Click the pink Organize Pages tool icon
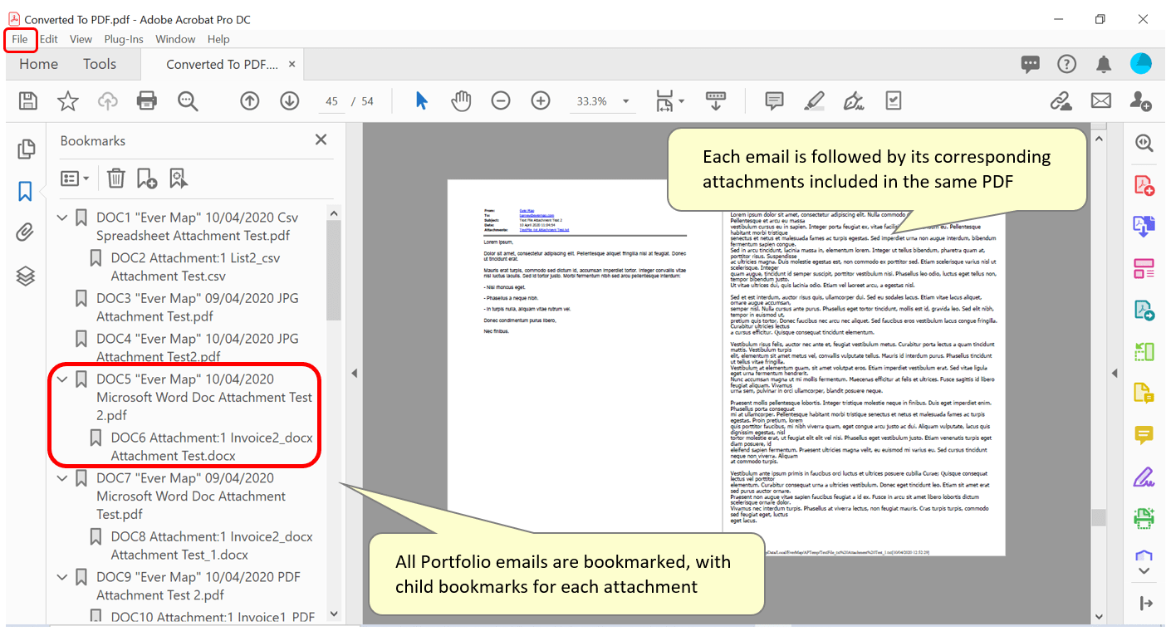The width and height of the screenshot is (1166, 631). pyautogui.click(x=1144, y=268)
